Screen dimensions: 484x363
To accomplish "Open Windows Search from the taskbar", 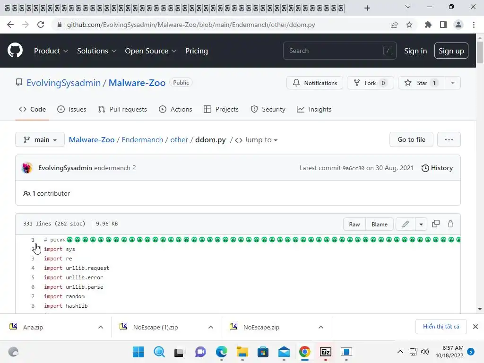I will click(x=159, y=352).
